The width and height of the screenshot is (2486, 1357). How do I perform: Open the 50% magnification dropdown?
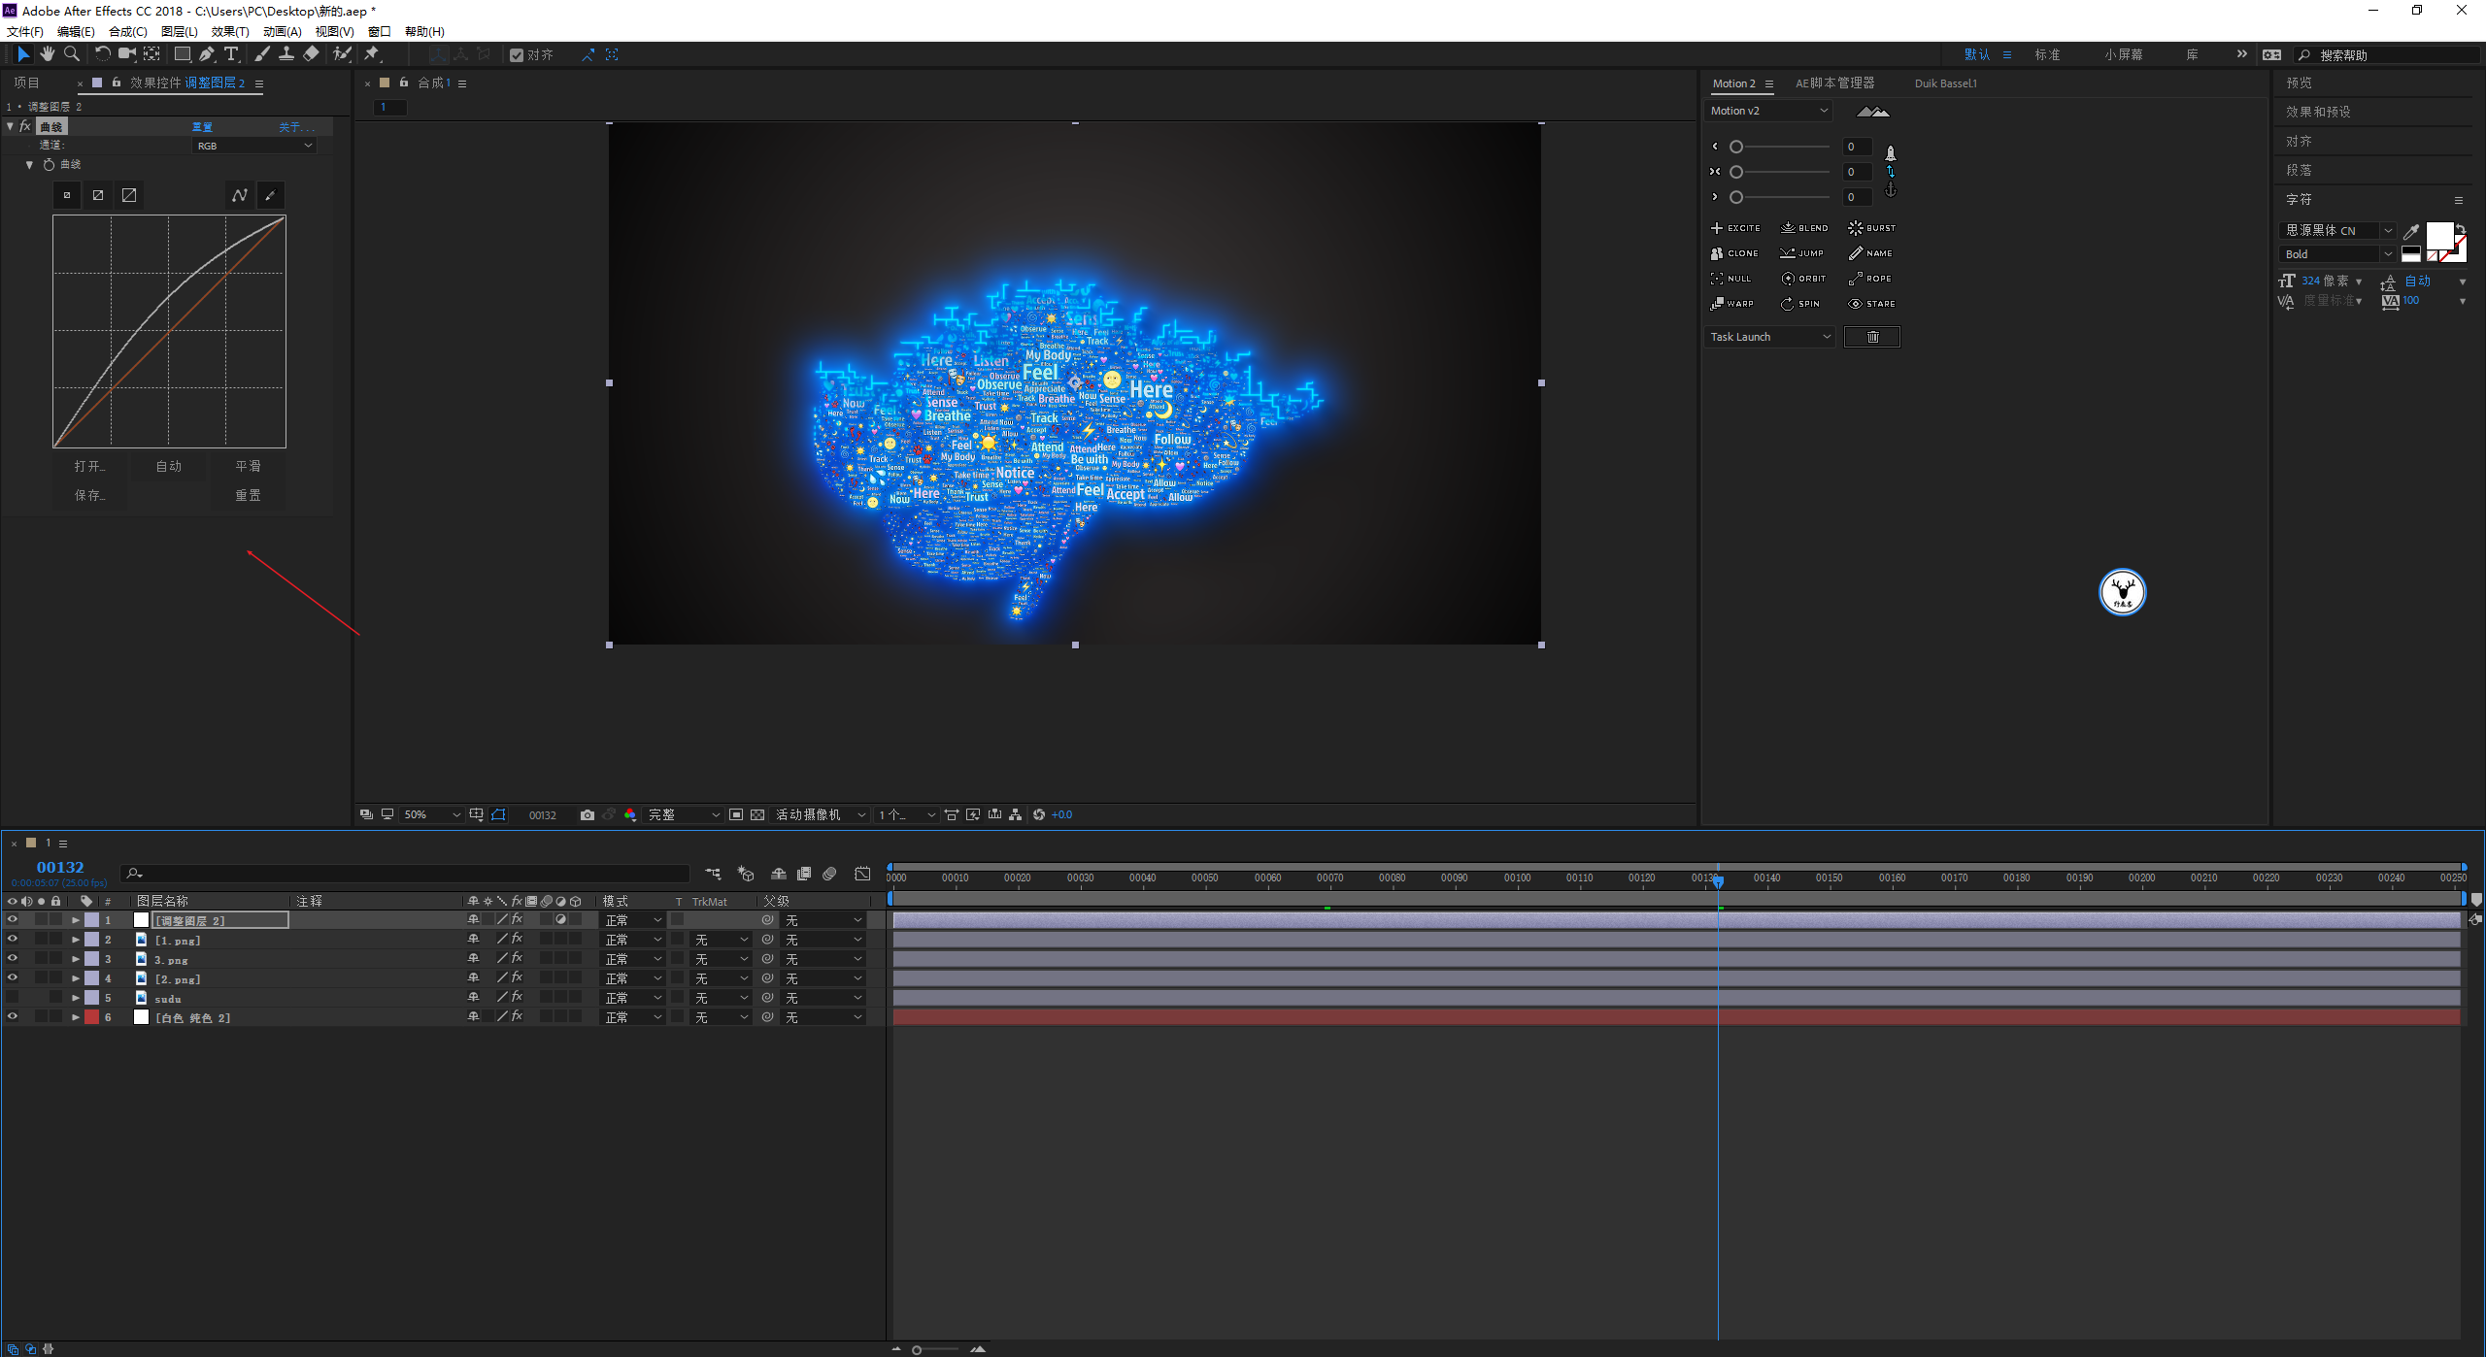tap(432, 815)
